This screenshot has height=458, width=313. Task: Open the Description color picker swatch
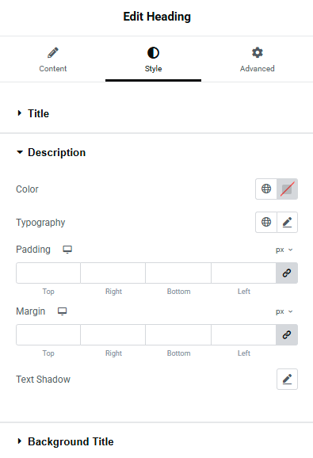pyautogui.click(x=288, y=189)
